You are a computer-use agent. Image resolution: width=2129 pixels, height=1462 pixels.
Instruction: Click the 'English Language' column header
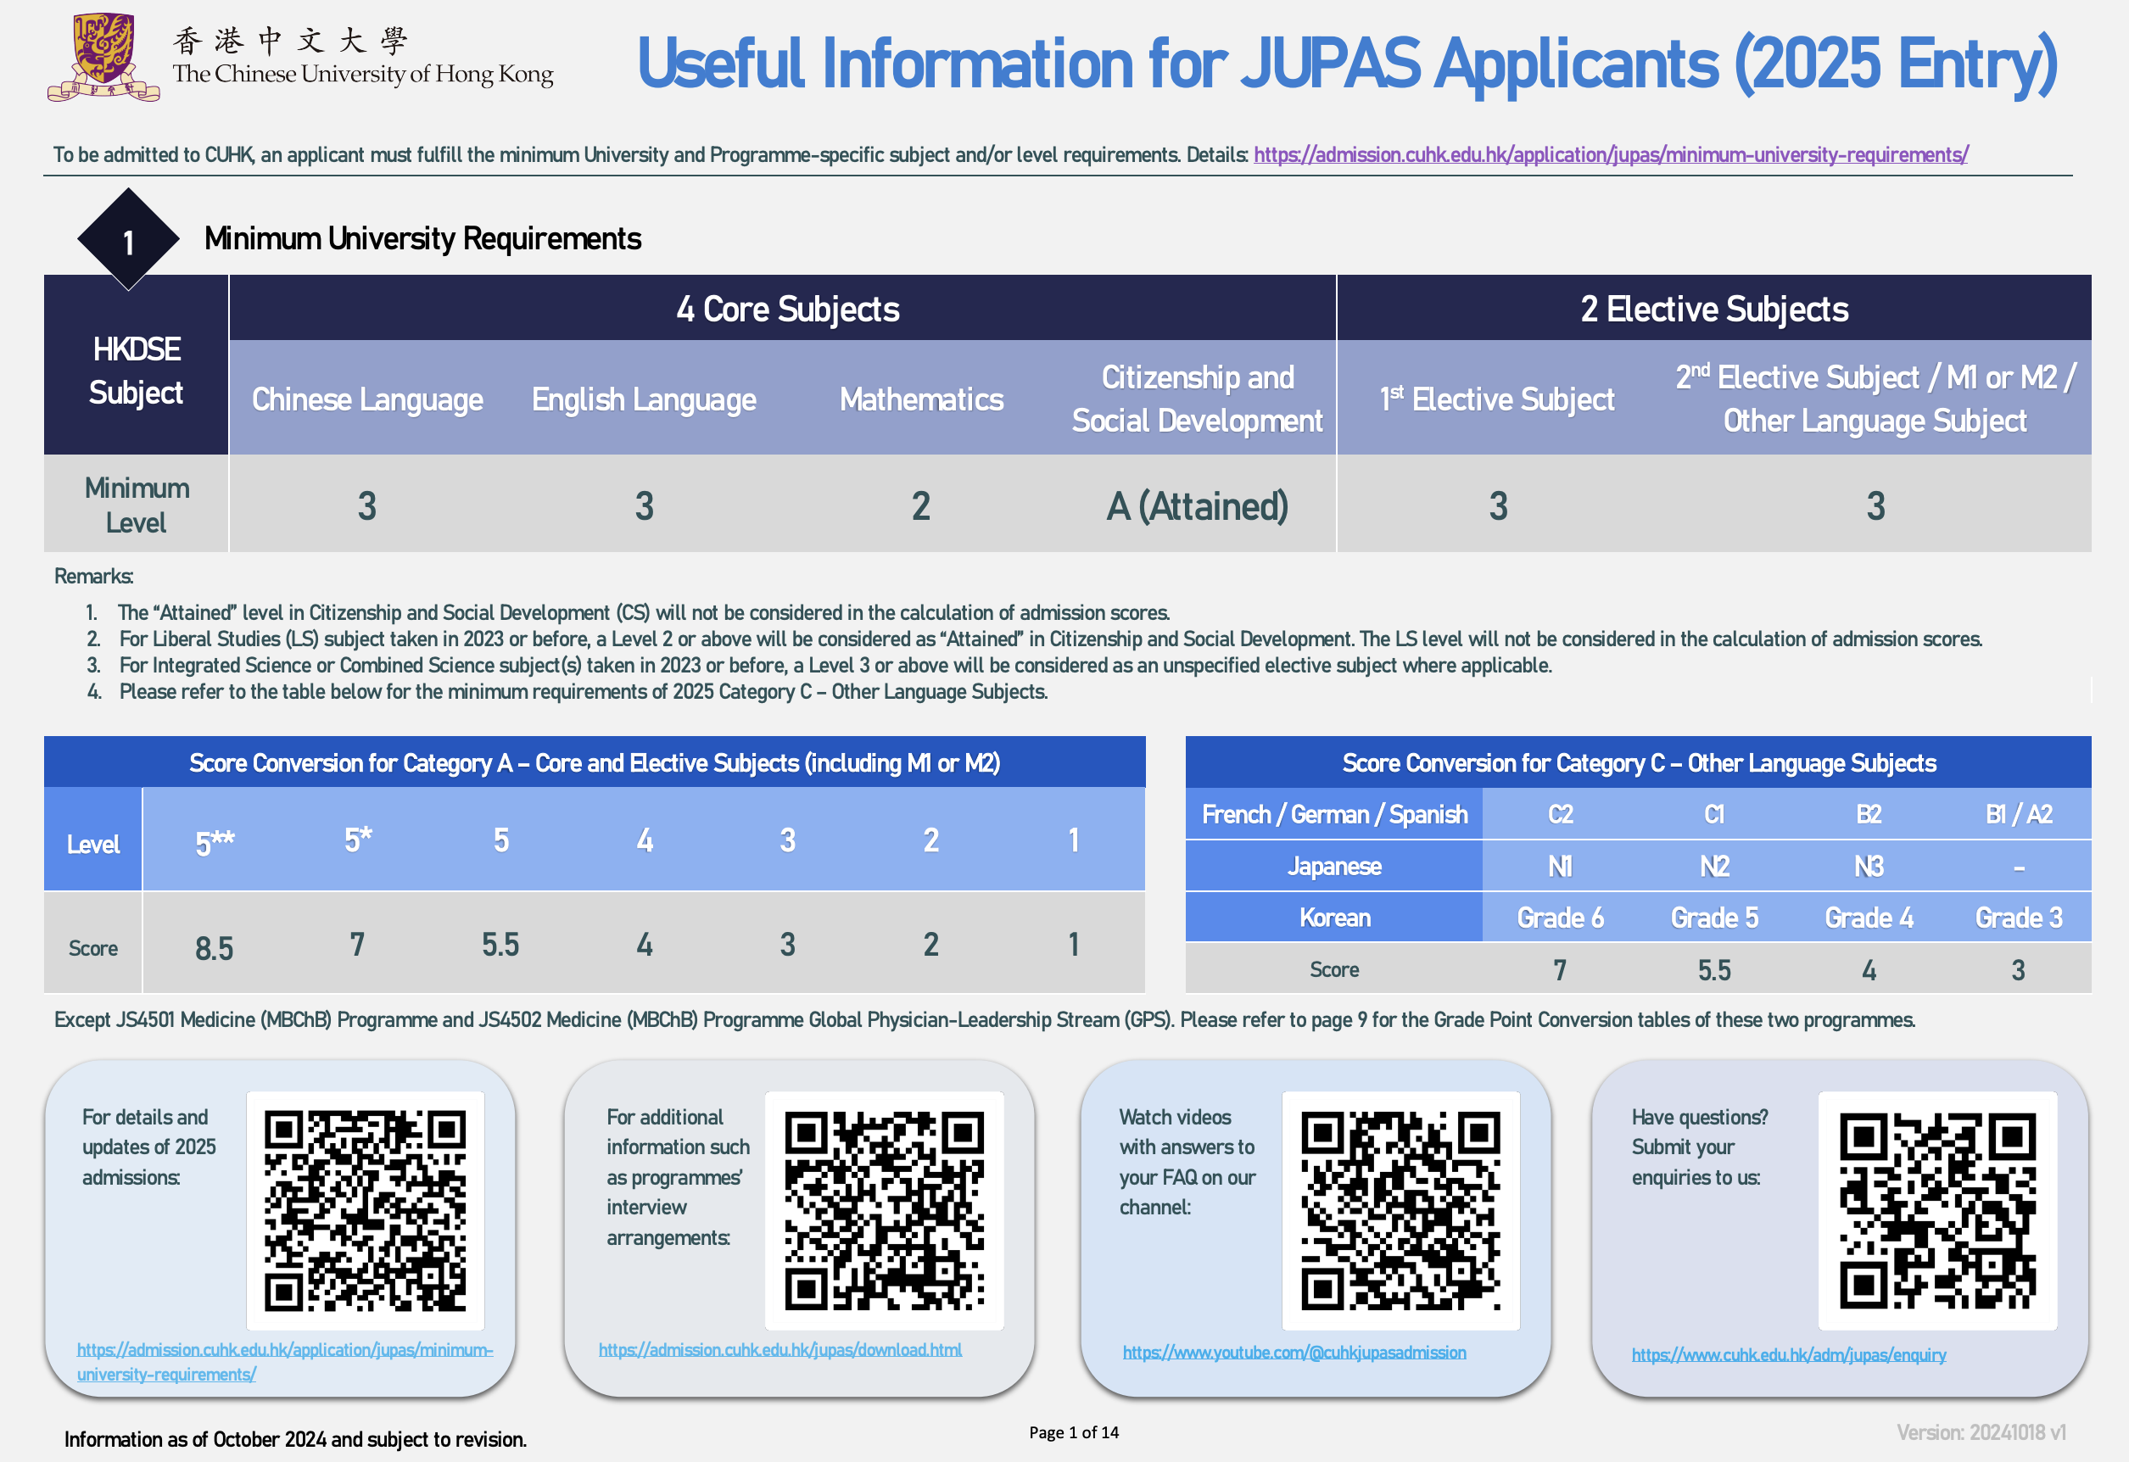644,399
